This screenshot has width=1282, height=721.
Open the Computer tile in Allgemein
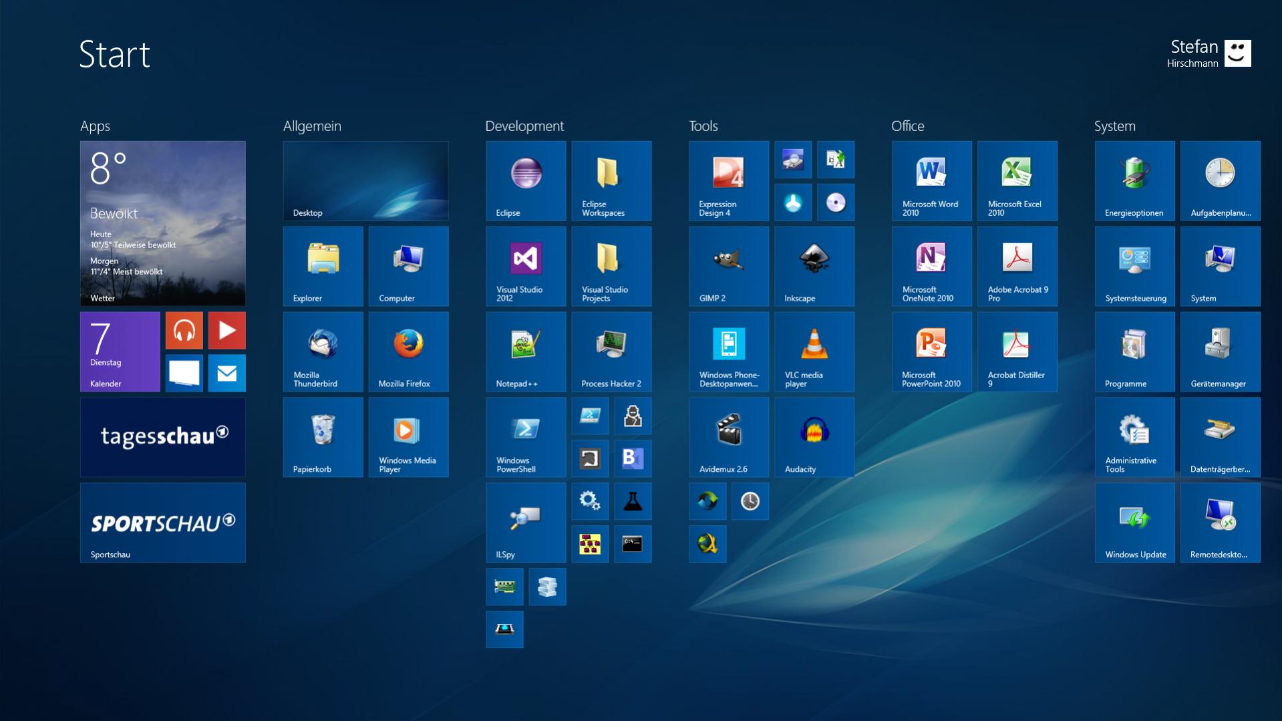coord(409,266)
